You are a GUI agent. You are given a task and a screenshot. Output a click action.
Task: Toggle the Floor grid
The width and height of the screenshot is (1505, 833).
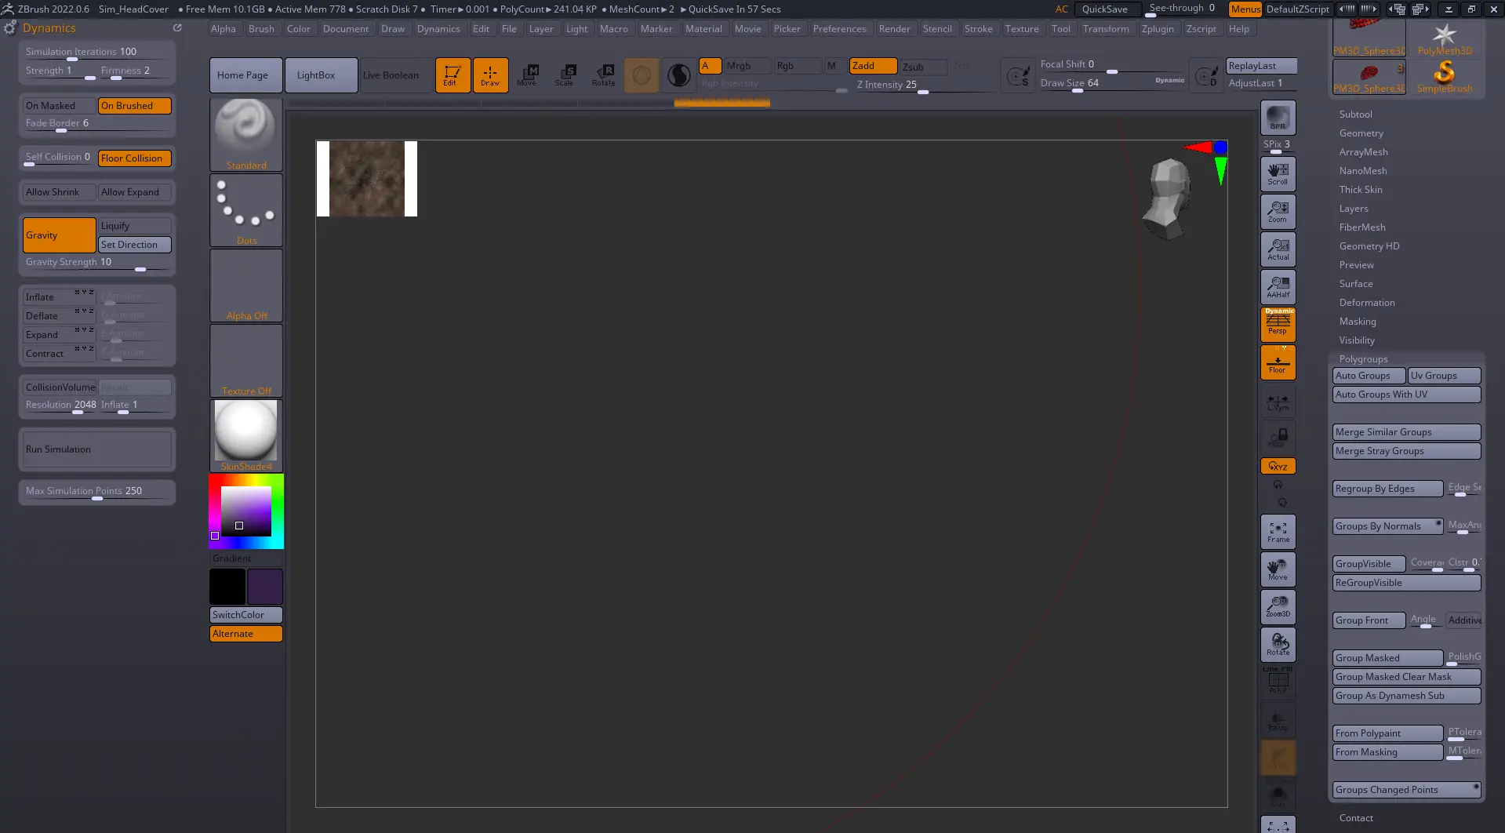coord(1278,362)
